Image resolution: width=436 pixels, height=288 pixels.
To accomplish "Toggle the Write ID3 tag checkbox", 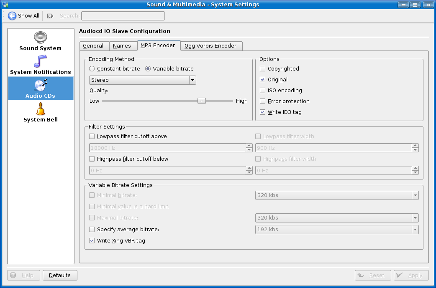I will coord(262,112).
